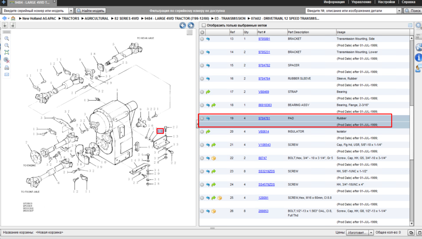Clear the selected marks on the diagram
This screenshot has height=239, width=422.
pos(7,60)
